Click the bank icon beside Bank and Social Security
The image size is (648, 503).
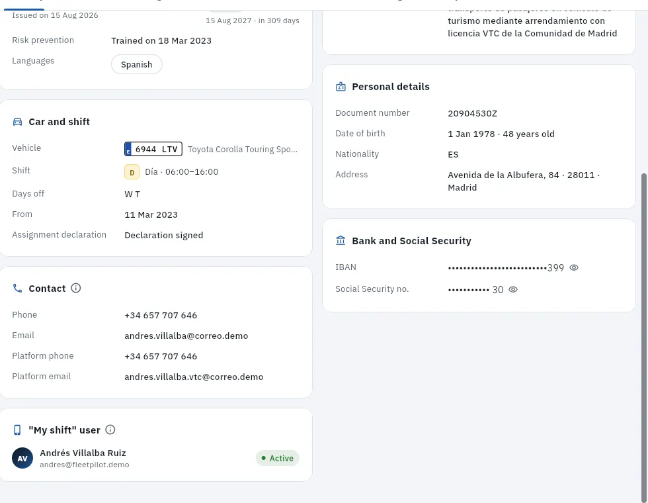pyautogui.click(x=341, y=241)
